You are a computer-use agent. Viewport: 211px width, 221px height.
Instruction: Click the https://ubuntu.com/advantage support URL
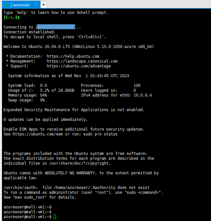79,66
